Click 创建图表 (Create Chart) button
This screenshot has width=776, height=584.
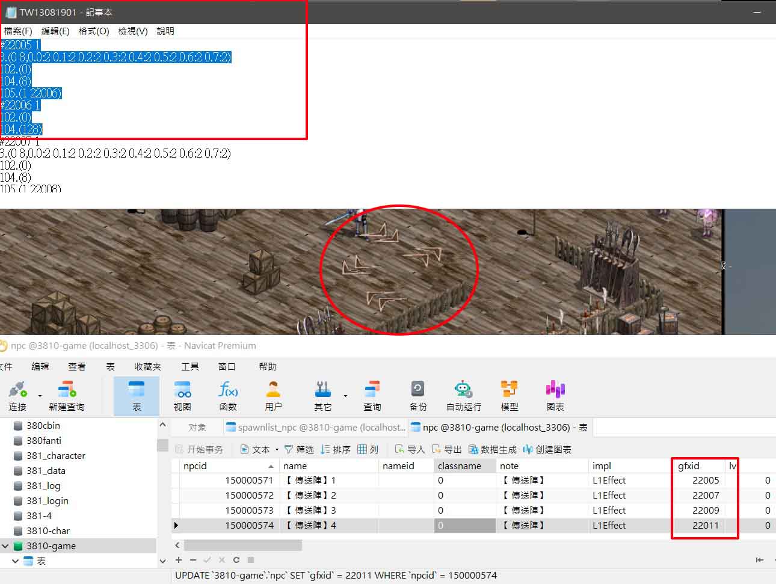[547, 449]
